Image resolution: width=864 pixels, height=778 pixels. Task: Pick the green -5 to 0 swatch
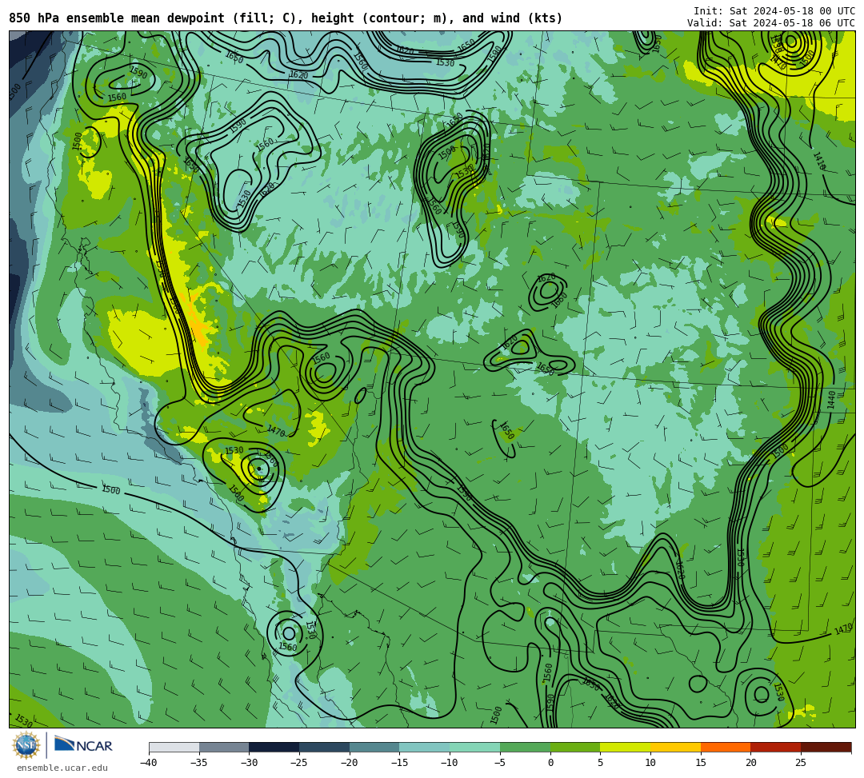[525, 747]
